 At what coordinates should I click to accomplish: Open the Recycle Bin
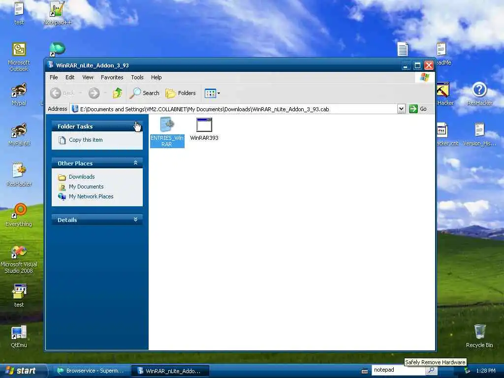479,336
